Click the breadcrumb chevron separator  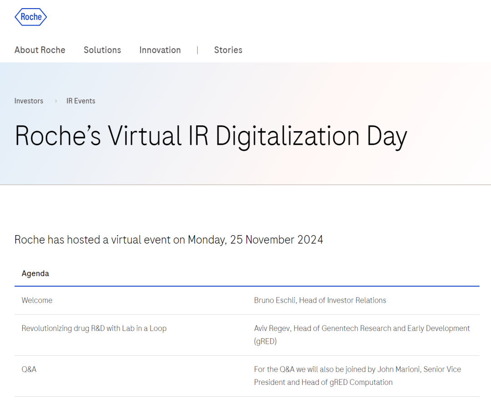point(56,101)
